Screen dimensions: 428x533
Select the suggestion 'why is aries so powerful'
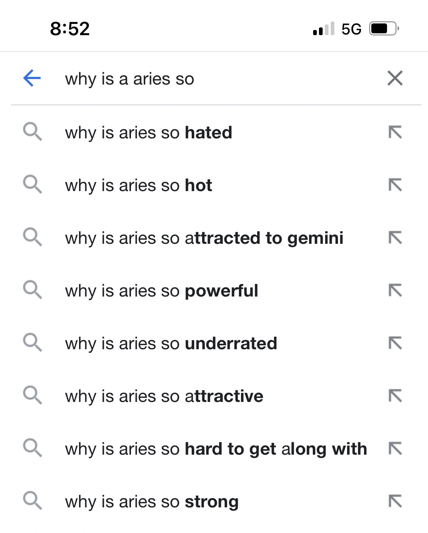161,291
